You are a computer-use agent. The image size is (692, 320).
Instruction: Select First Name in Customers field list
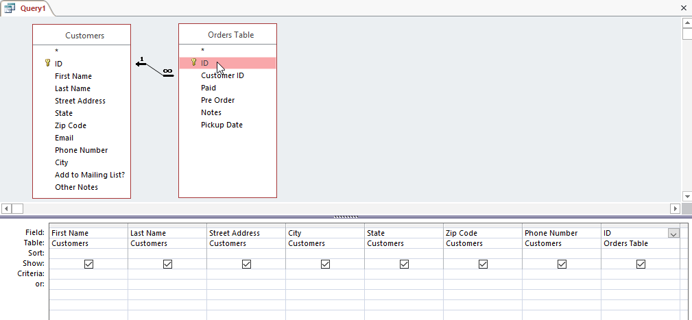click(x=73, y=76)
